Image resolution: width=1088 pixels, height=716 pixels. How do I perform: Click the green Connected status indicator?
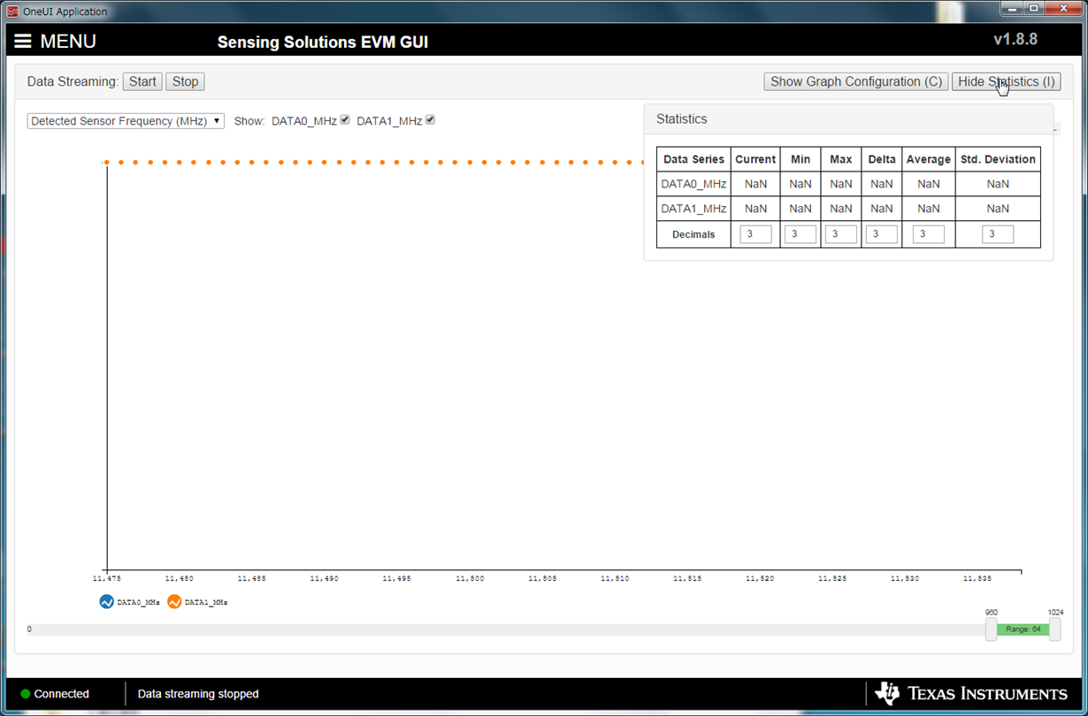(x=26, y=694)
